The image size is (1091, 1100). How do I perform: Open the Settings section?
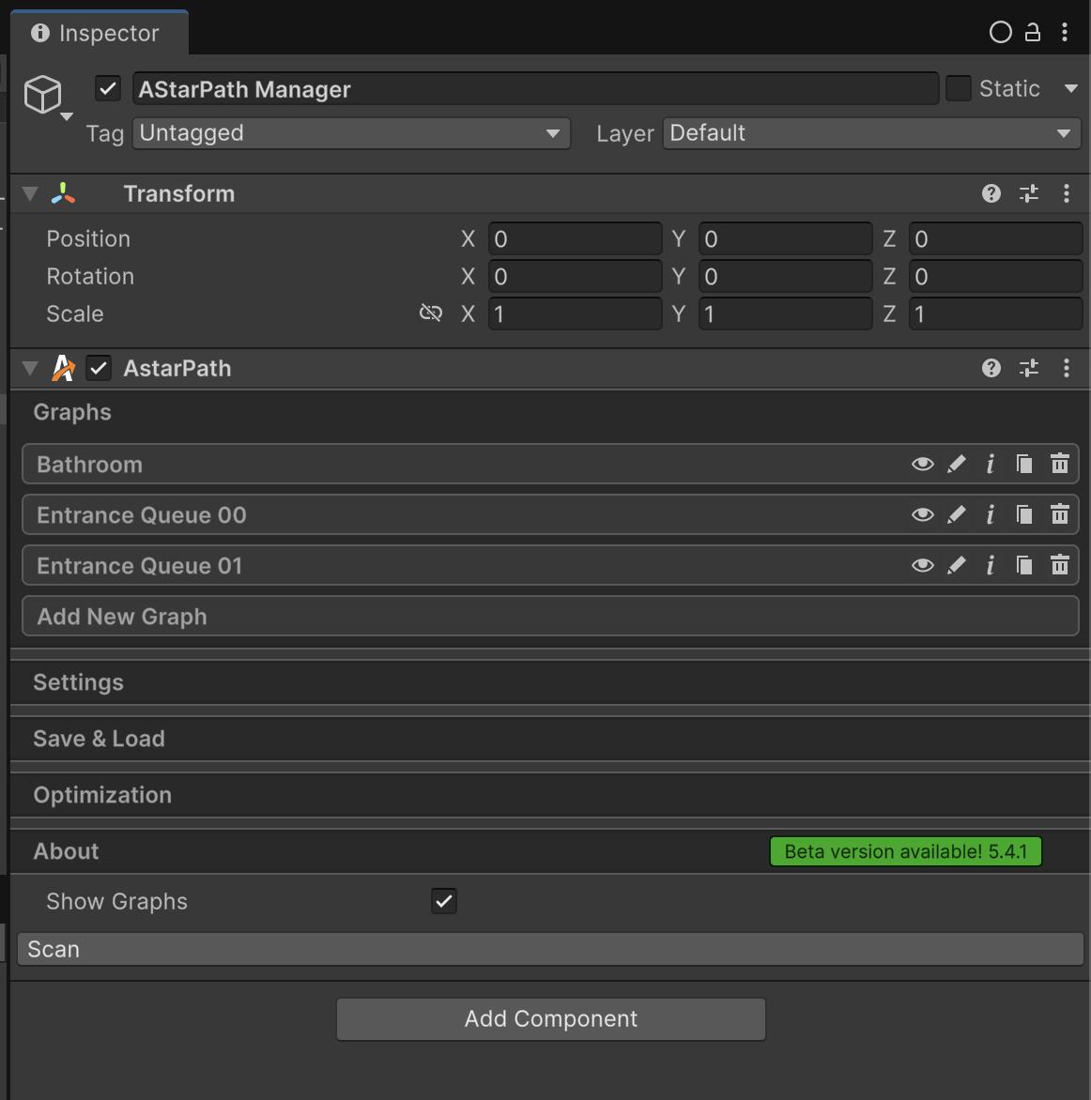coord(79,682)
